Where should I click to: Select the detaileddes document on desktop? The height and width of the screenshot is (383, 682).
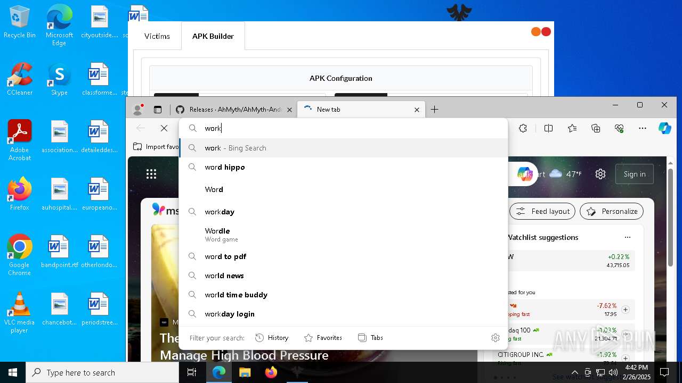(x=99, y=137)
